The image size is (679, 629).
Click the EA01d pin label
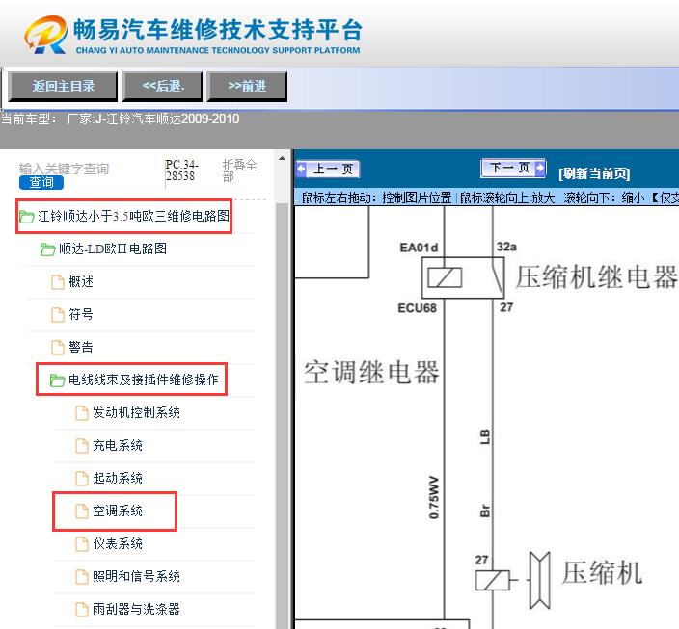click(419, 248)
